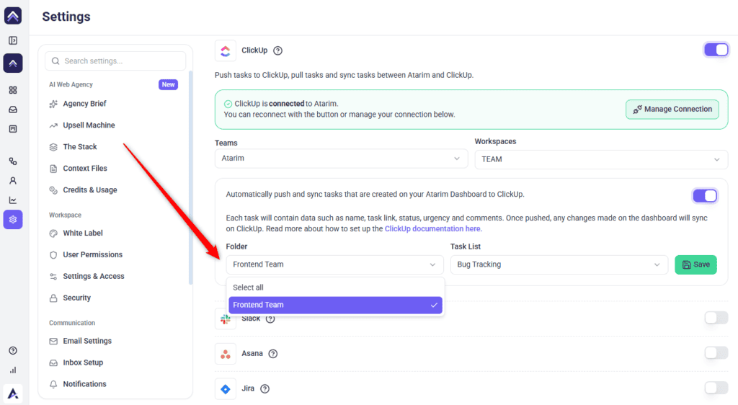Open Settings & Access page

(x=94, y=277)
